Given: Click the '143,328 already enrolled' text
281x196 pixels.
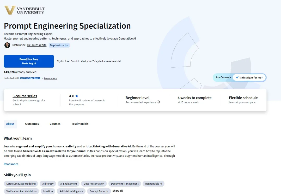Looking at the screenshot, I should tap(20, 72).
